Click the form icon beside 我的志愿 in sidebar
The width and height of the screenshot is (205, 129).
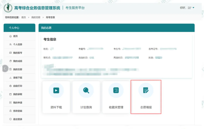coord(11,69)
